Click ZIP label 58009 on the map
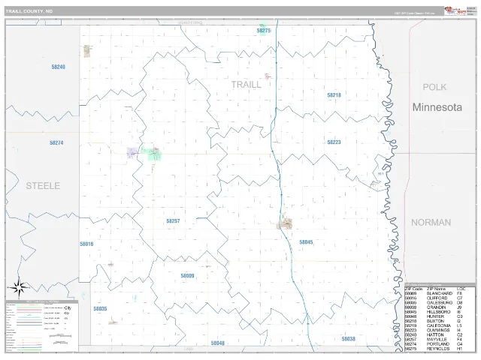This screenshot has width=481, height=360. (x=187, y=276)
